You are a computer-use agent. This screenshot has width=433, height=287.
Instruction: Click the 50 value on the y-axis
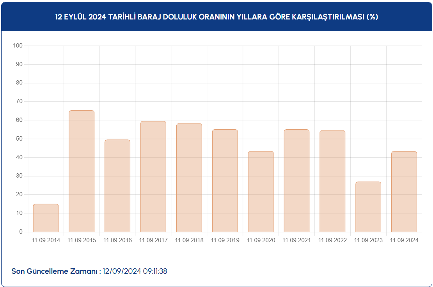(x=20, y=139)
